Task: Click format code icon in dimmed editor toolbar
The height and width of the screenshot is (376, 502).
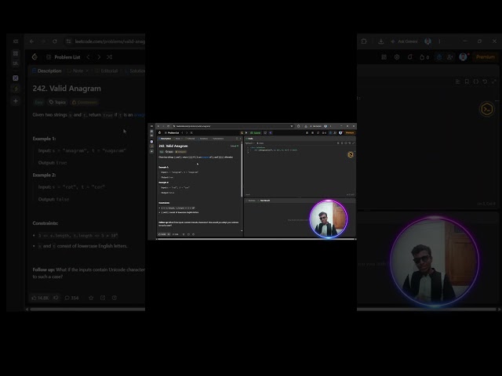Action: [458, 81]
